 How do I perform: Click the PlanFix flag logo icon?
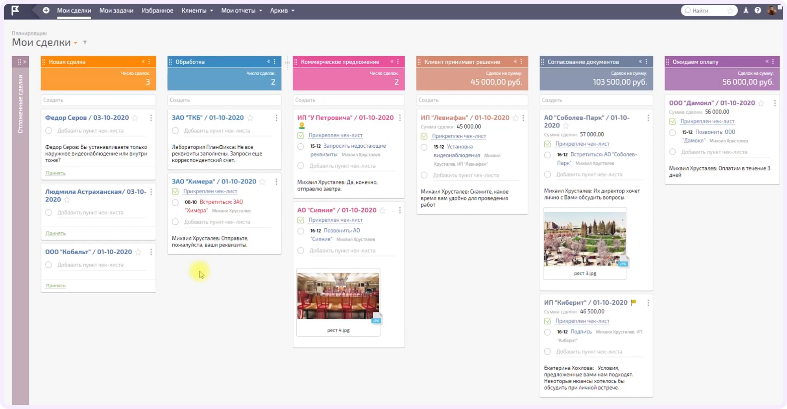pos(15,10)
